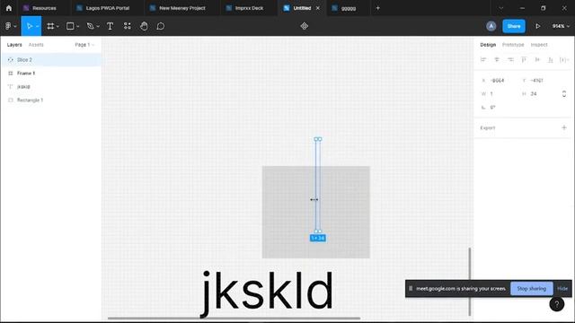Expand the Pen tool dropdown arrow

98,26
